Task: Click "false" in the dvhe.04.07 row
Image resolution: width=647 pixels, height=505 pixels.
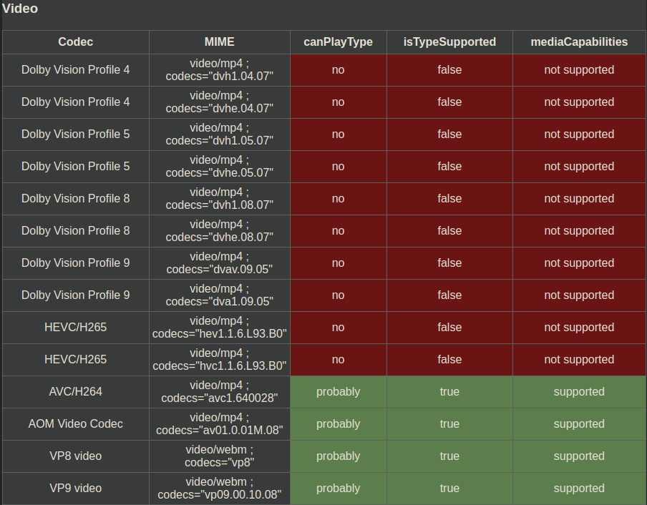Action: click(x=449, y=102)
